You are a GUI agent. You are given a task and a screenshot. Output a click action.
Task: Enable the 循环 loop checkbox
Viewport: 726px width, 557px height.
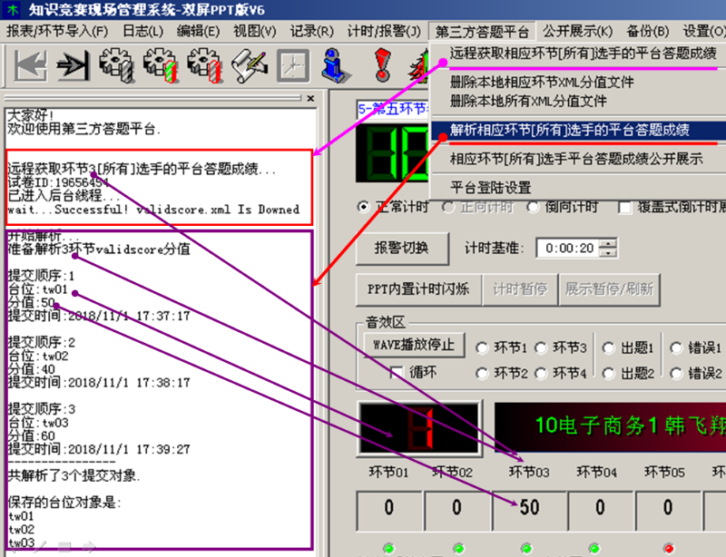396,372
